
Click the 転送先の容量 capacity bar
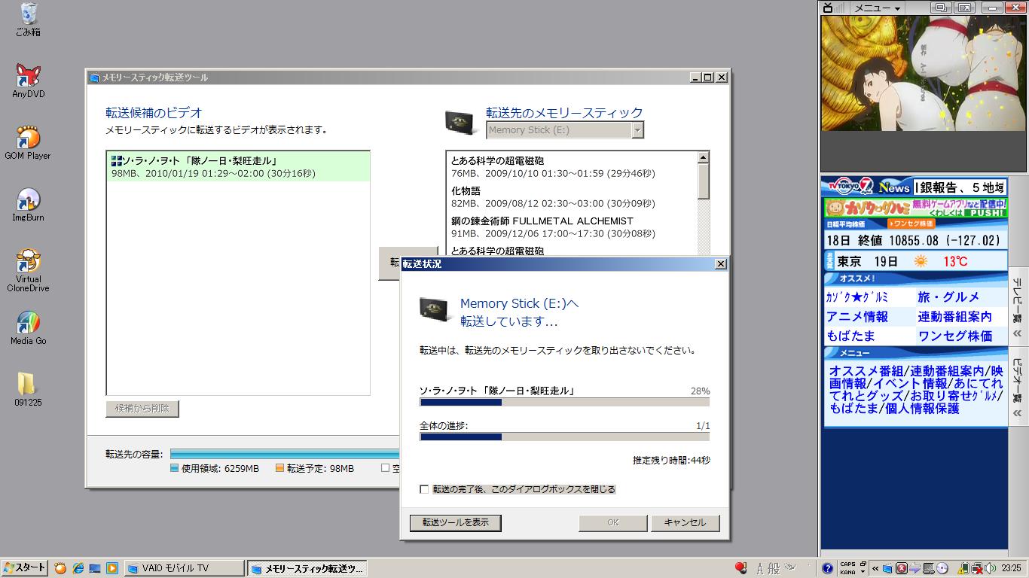(x=285, y=454)
